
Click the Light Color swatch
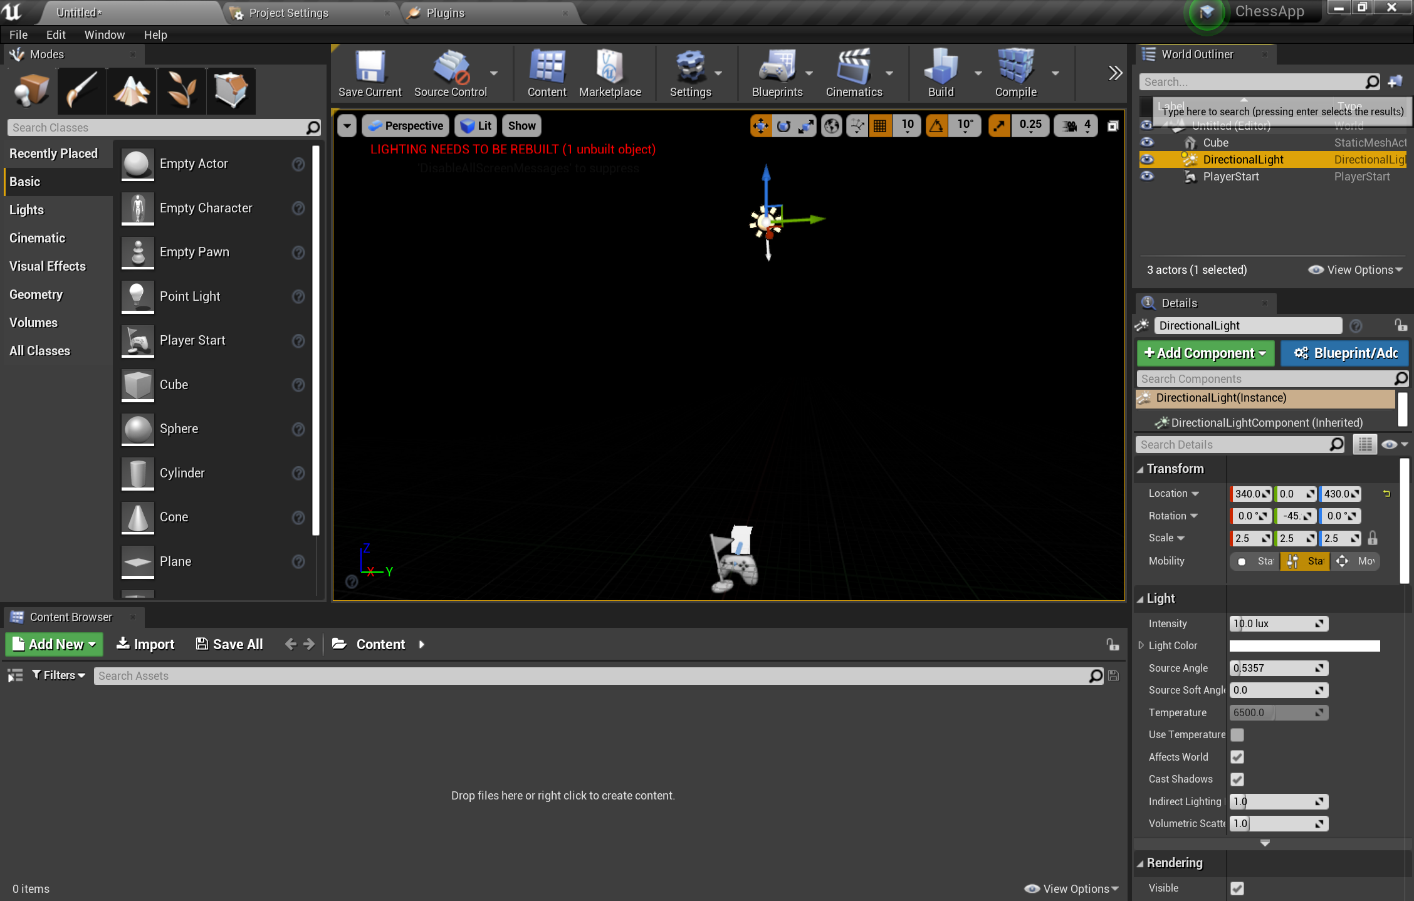(x=1304, y=645)
